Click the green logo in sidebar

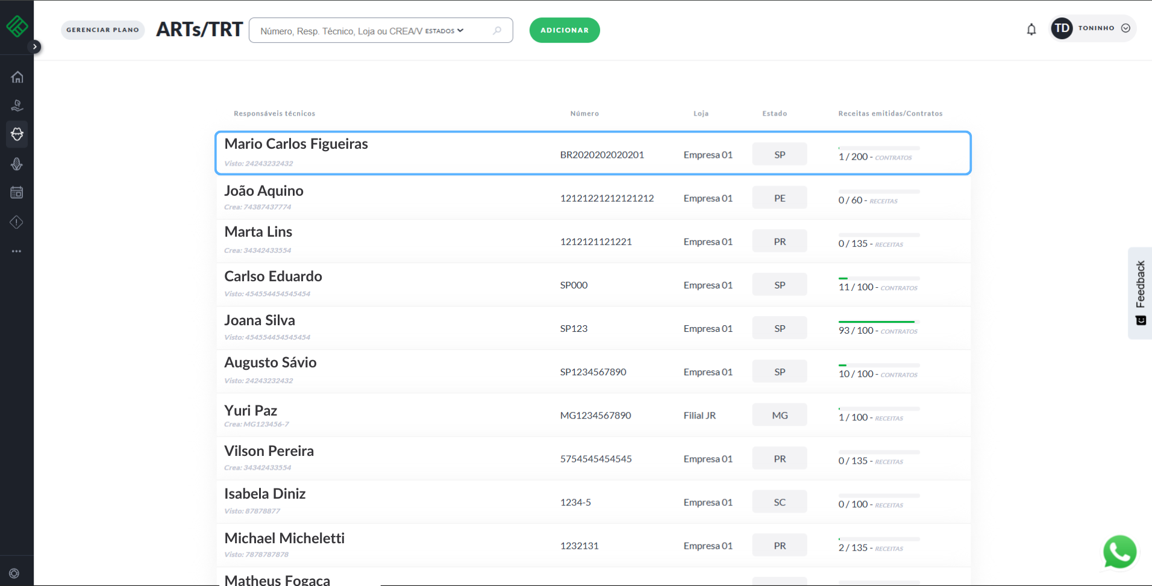(x=17, y=26)
